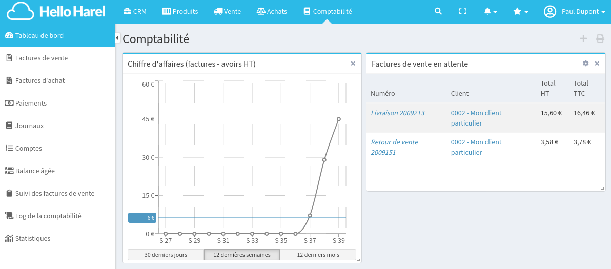Switch chart to 12 derniers mois
Screen dimensions: 611x269
pyautogui.click(x=318, y=255)
